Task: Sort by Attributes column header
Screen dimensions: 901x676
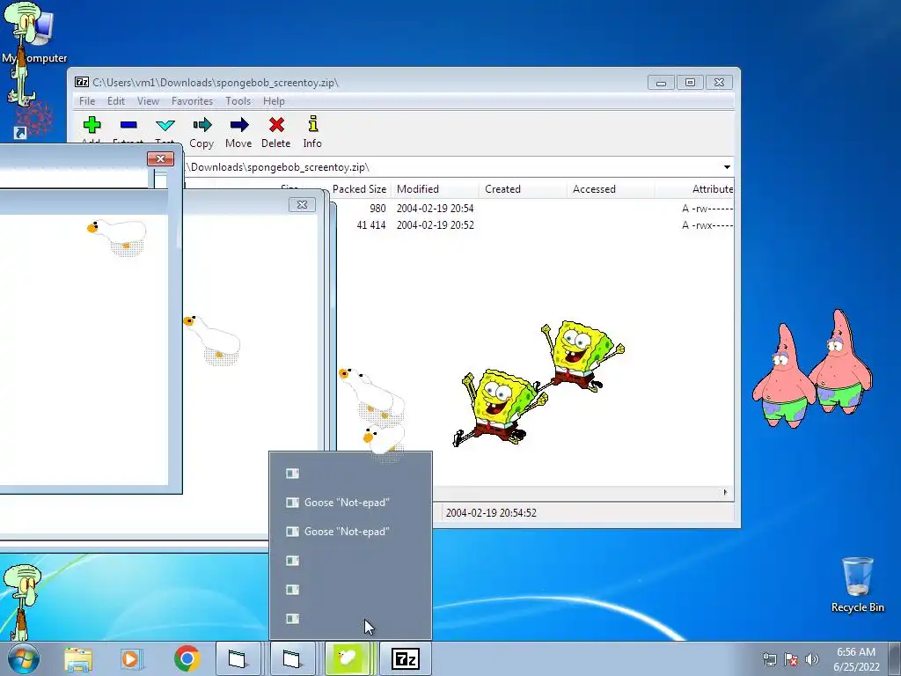Action: (x=695, y=189)
